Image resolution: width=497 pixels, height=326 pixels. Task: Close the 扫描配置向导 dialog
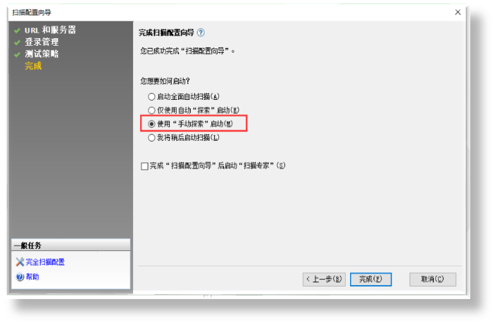457,12
